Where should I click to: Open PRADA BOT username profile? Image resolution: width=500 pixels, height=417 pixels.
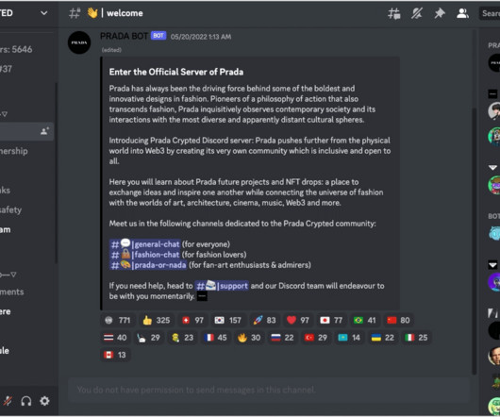(124, 36)
